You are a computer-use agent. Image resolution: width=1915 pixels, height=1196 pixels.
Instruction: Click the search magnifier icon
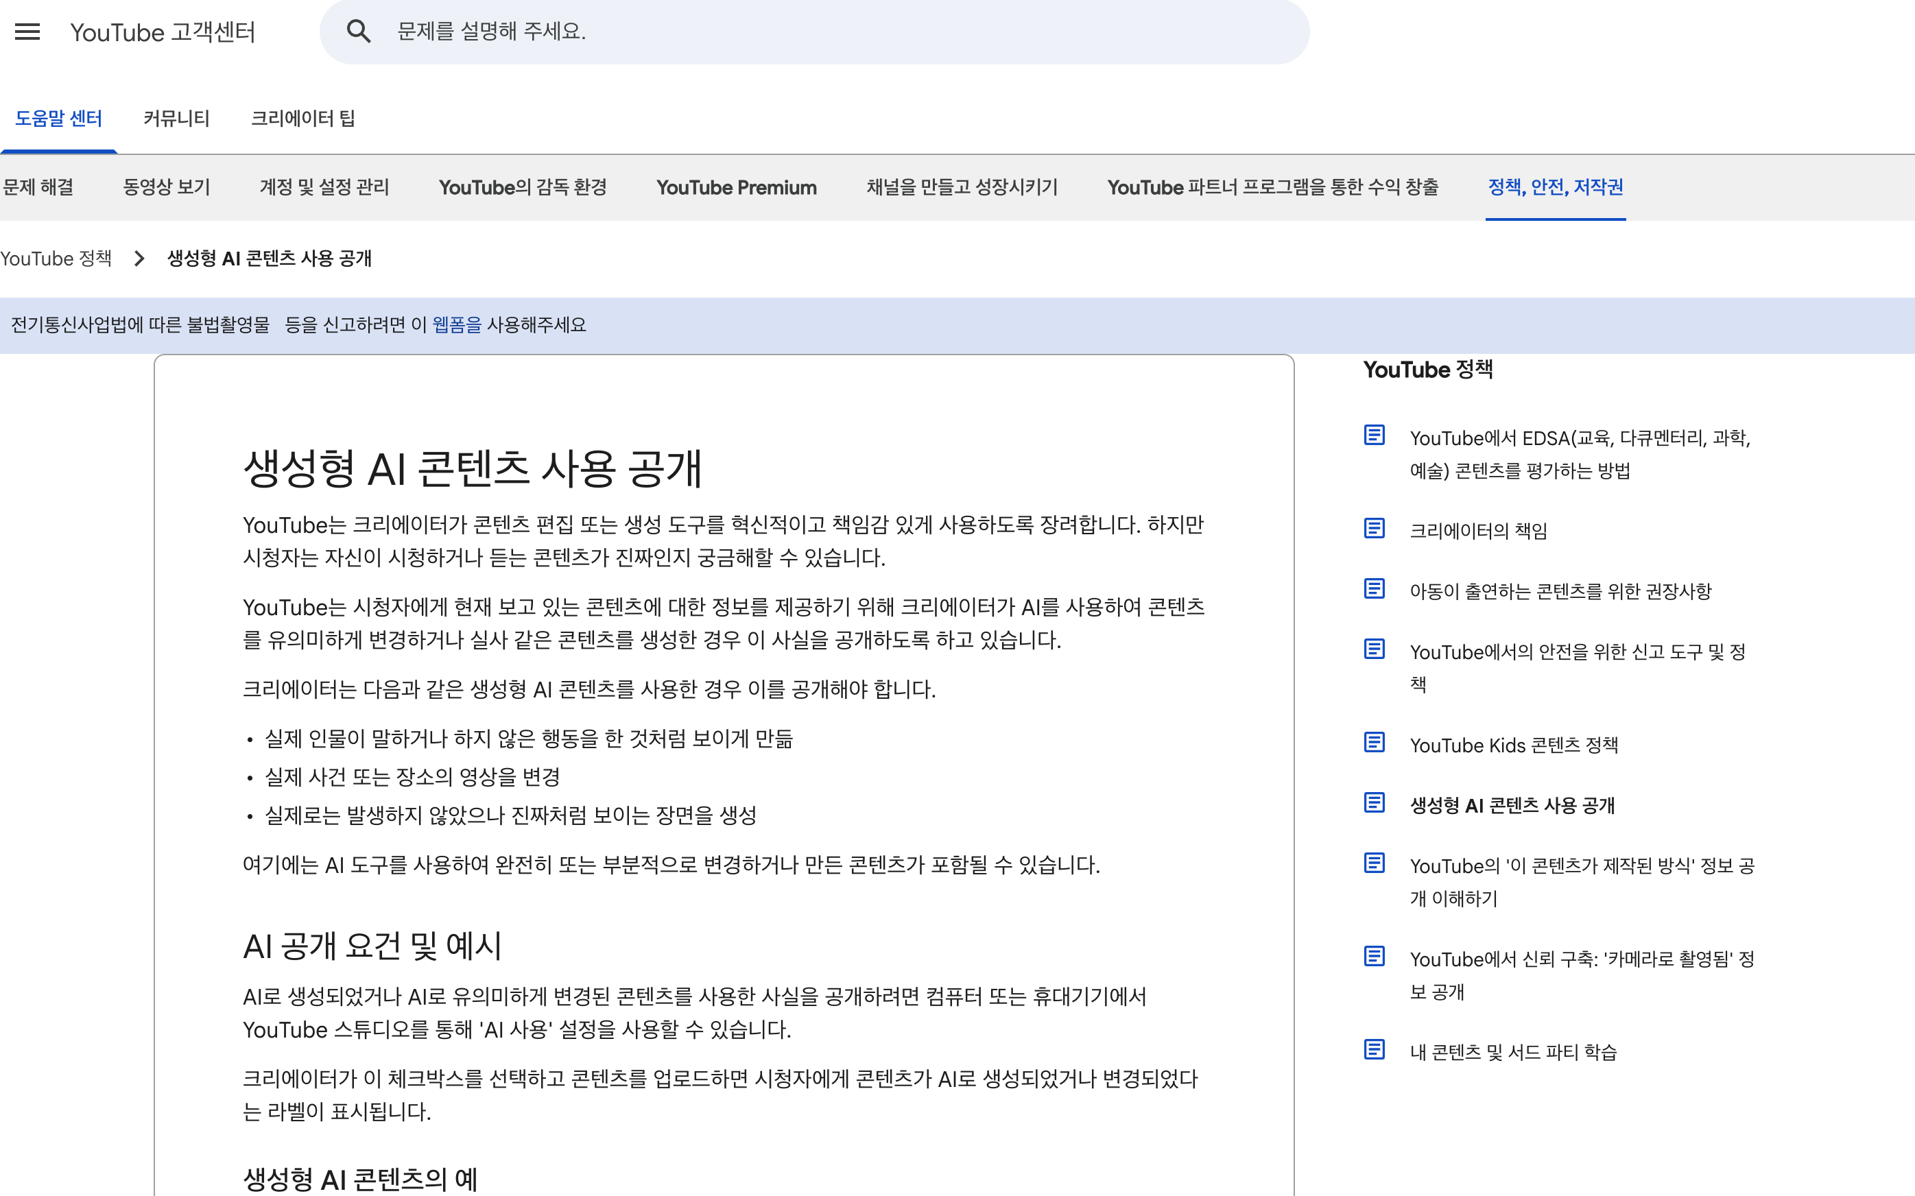(x=358, y=32)
